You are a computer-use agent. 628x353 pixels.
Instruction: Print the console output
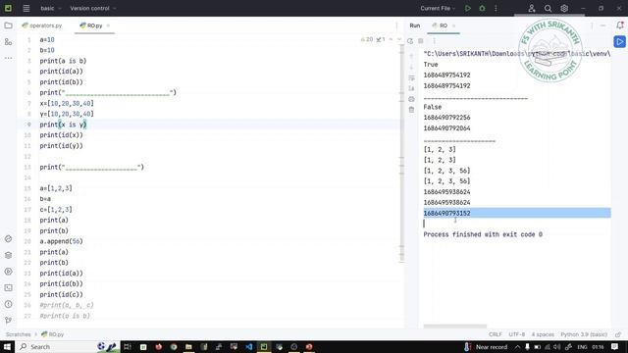(411, 99)
